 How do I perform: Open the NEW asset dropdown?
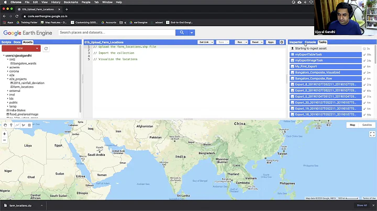point(37,49)
